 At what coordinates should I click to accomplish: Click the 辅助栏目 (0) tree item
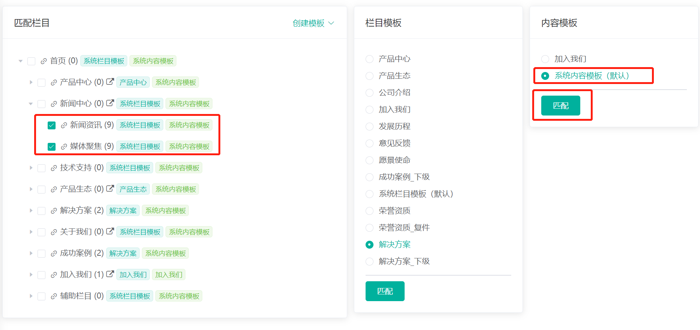(82, 296)
